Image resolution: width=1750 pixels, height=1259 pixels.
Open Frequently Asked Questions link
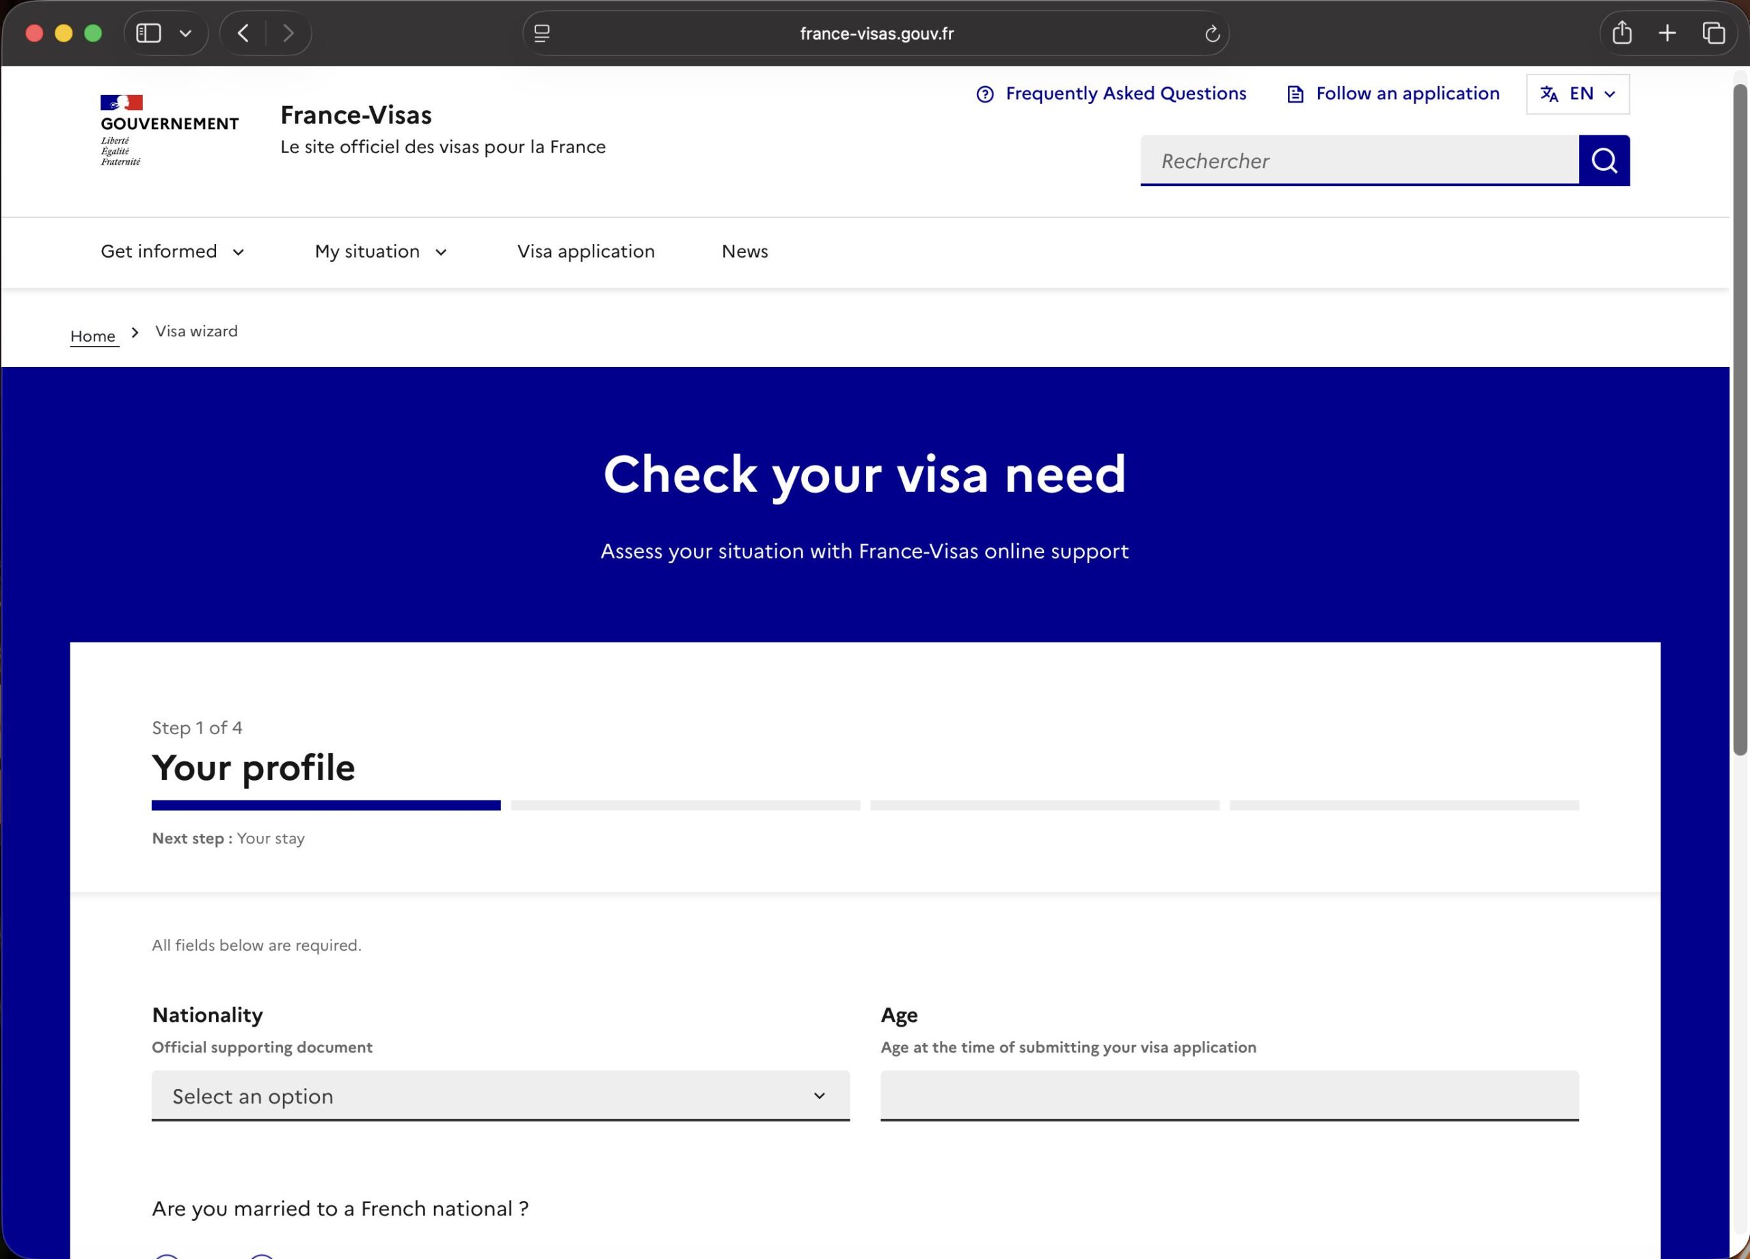tap(1125, 94)
